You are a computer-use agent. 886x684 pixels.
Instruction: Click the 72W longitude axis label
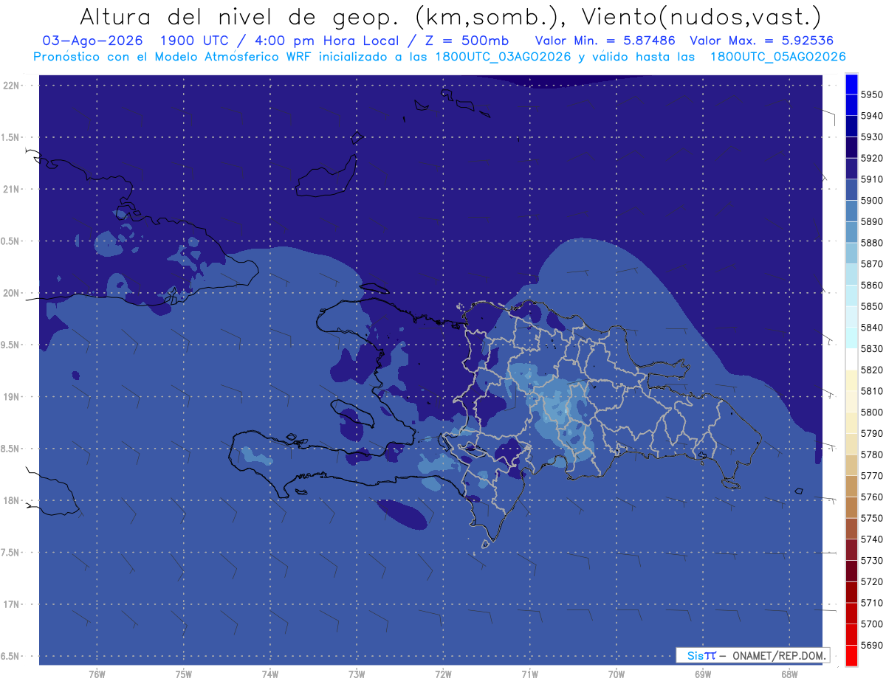443,673
